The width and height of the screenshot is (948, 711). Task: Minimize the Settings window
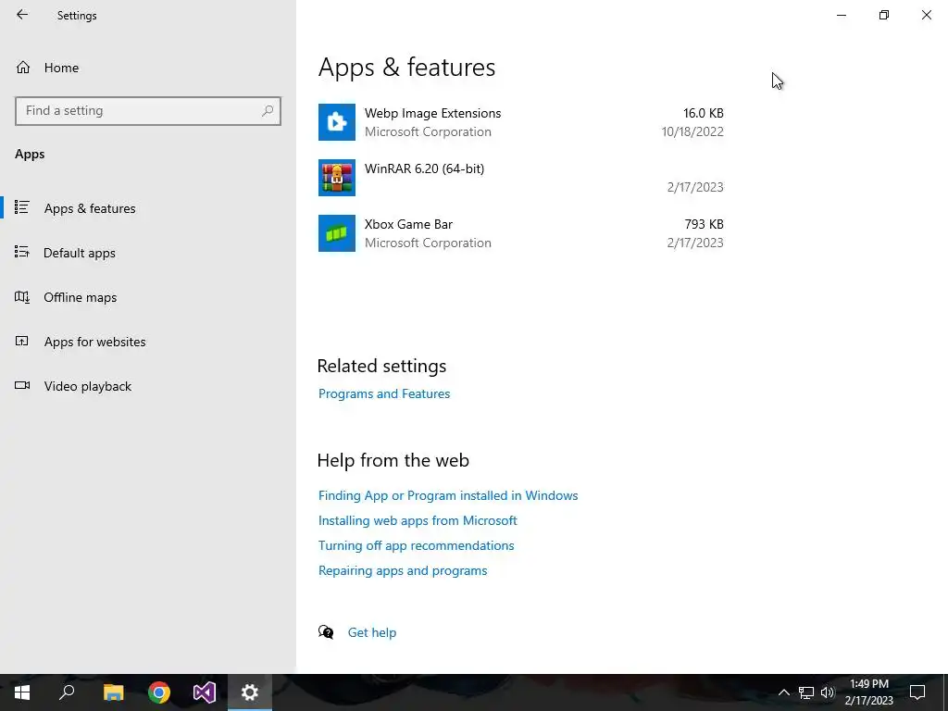(841, 15)
